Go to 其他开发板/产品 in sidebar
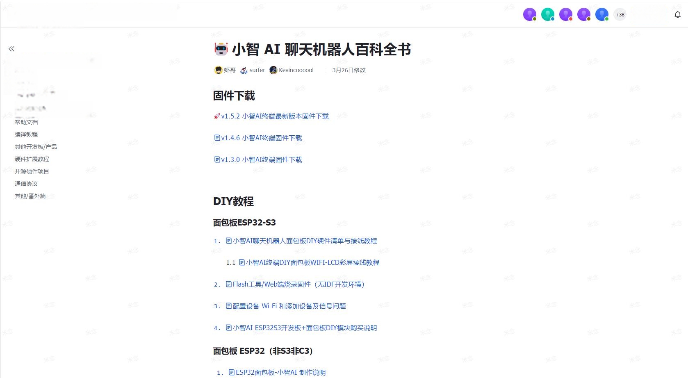Image resolution: width=688 pixels, height=378 pixels. point(36,147)
